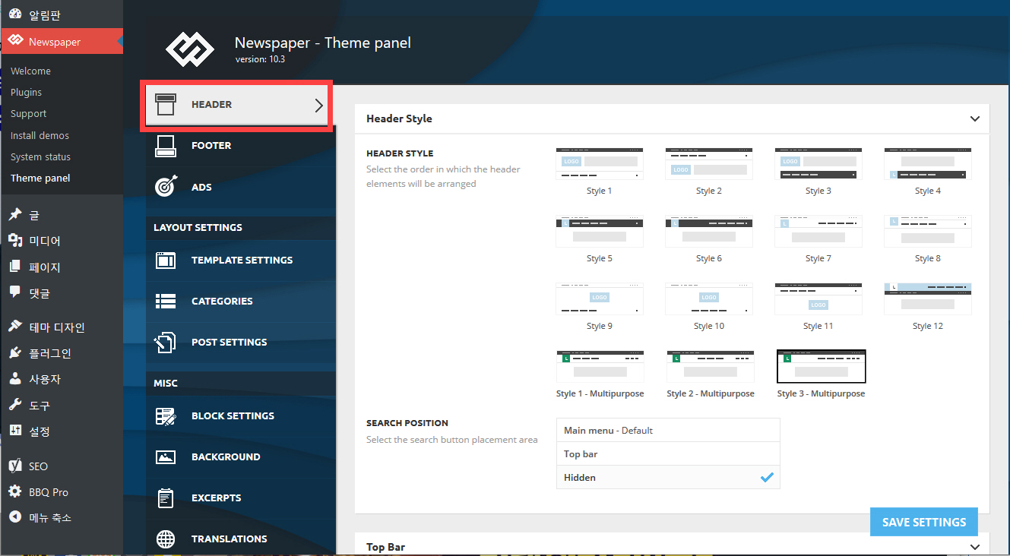Open the Plugins submenu link
Screen dimensions: 1010x556
coord(27,92)
